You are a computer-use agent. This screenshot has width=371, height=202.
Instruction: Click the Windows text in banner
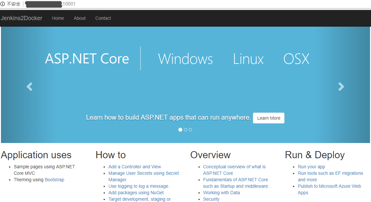pyautogui.click(x=185, y=59)
